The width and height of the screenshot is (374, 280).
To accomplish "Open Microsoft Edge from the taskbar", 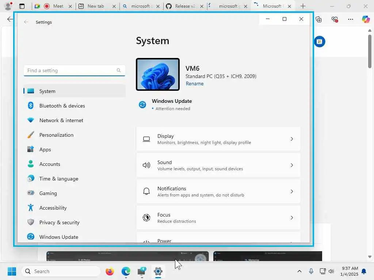I will pos(126,271).
